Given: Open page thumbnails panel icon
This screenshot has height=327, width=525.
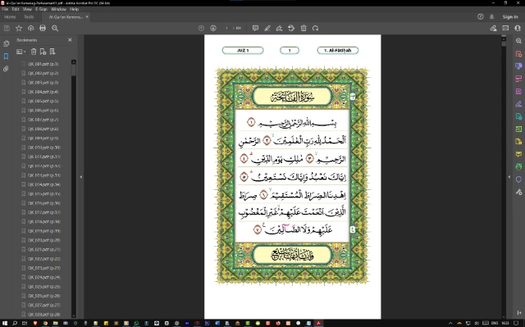Looking at the screenshot, I should 6,43.
